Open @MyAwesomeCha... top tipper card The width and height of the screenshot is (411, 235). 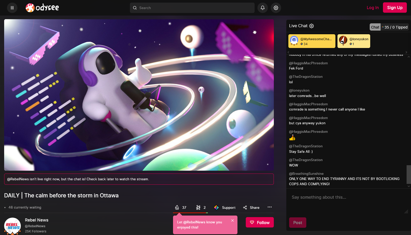coord(312,41)
